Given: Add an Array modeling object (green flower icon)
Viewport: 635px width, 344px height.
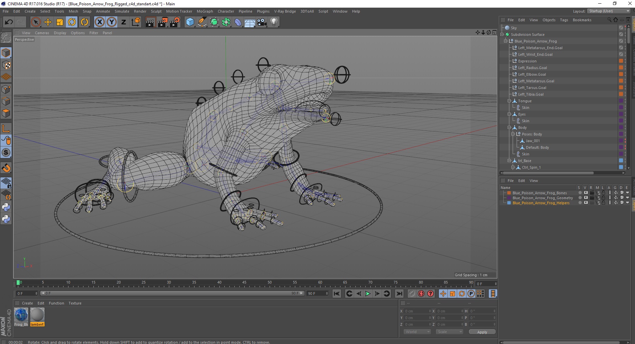Looking at the screenshot, I should 226,22.
